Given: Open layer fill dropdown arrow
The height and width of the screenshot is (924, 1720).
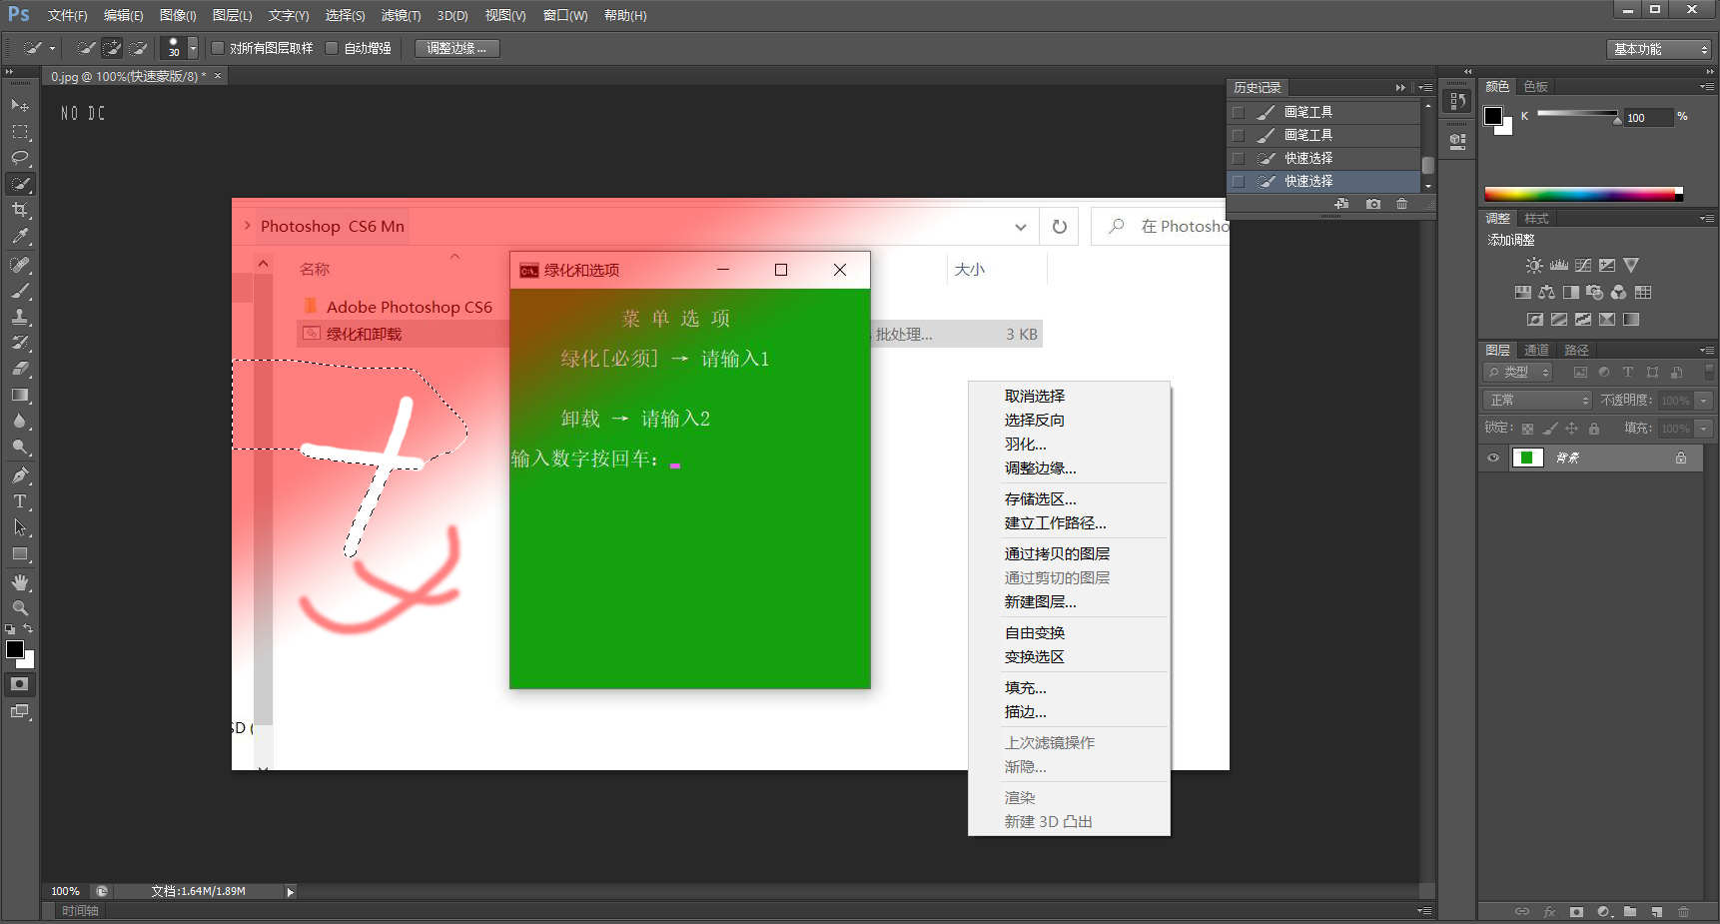Looking at the screenshot, I should 1704,429.
